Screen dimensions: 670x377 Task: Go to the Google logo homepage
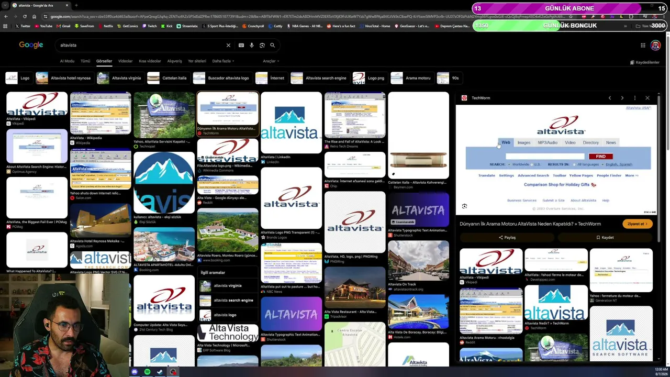pyautogui.click(x=31, y=45)
